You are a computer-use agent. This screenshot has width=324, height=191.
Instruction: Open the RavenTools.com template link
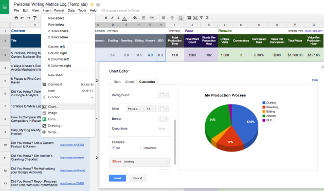pos(314,31)
